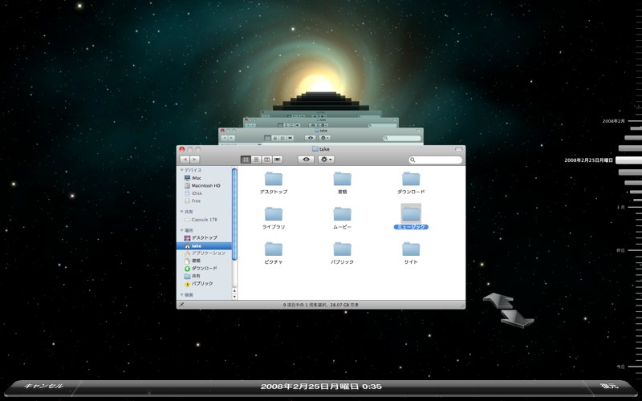Viewport: 642px width, 401px height.
Task: Select the デスクトップ folder in the file area
Action: (274, 183)
